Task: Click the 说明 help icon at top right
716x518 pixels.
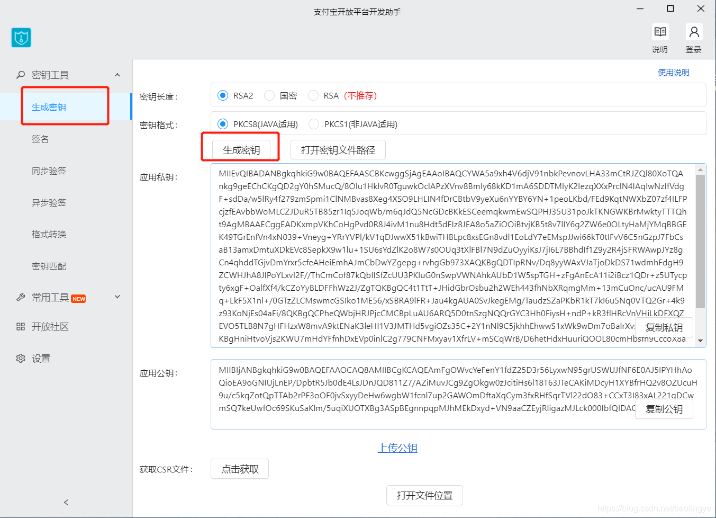Action: coord(659,32)
